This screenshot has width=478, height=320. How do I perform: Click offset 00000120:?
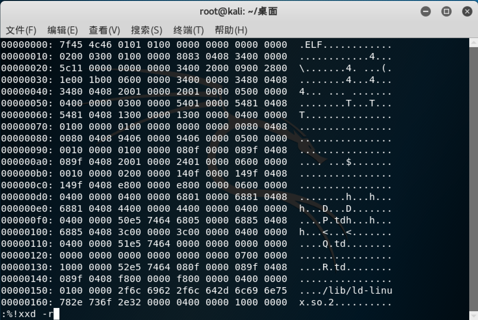(27, 255)
